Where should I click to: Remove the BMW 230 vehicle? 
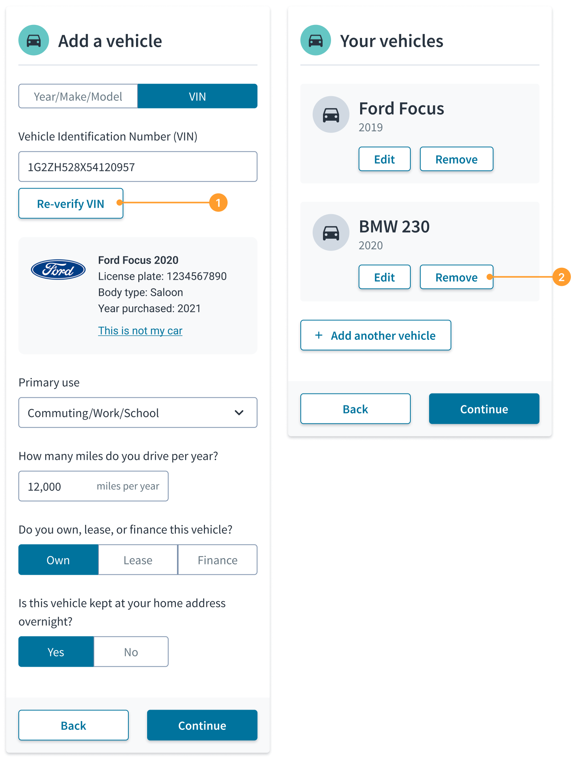coord(457,277)
